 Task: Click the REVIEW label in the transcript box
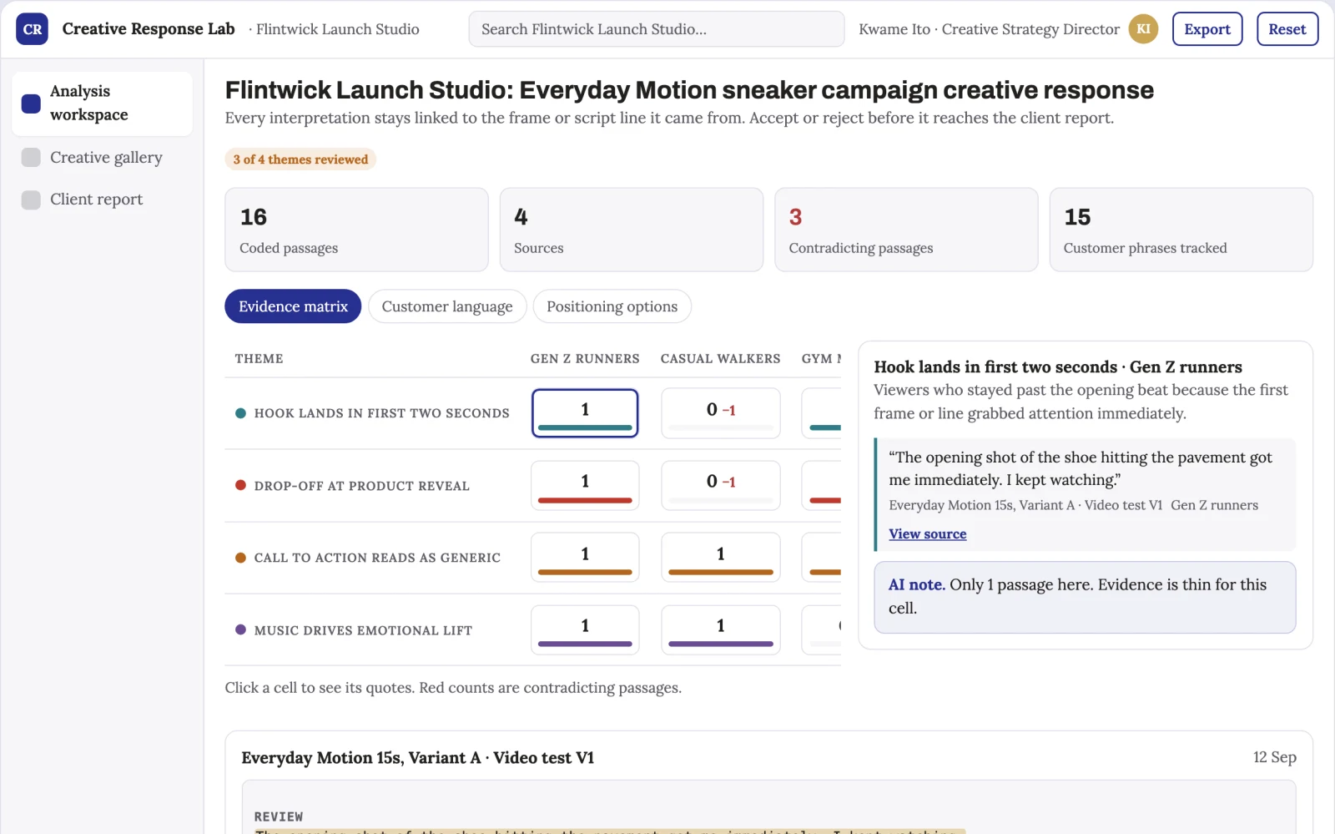(x=279, y=817)
